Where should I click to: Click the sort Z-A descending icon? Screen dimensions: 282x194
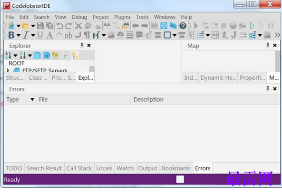tap(22, 56)
